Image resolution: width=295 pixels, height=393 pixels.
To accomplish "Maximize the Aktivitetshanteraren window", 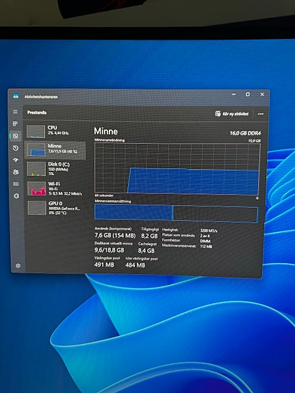I will 248,94.
